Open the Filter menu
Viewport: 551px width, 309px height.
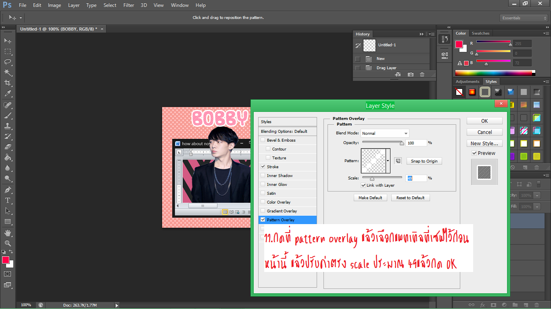coord(129,5)
